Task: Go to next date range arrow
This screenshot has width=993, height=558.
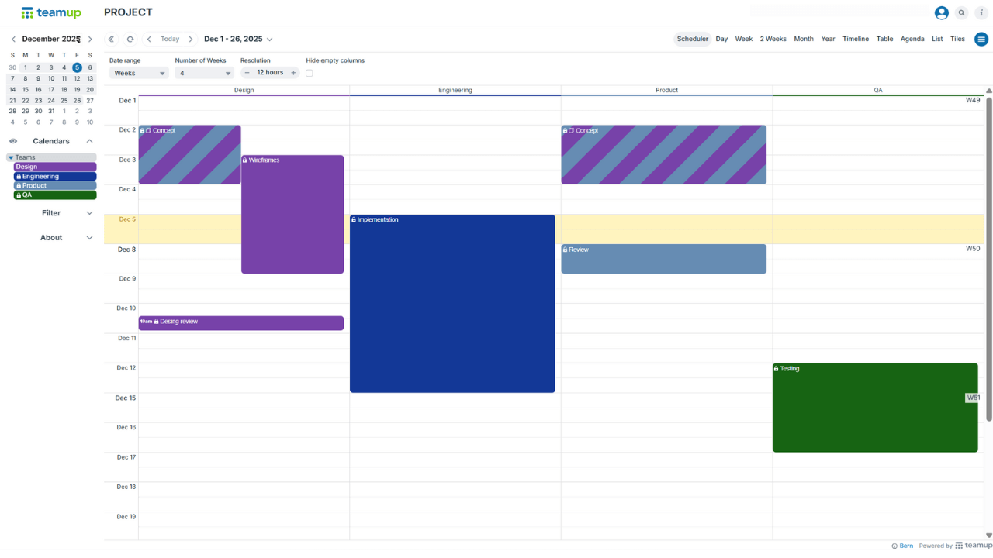Action: (x=191, y=40)
